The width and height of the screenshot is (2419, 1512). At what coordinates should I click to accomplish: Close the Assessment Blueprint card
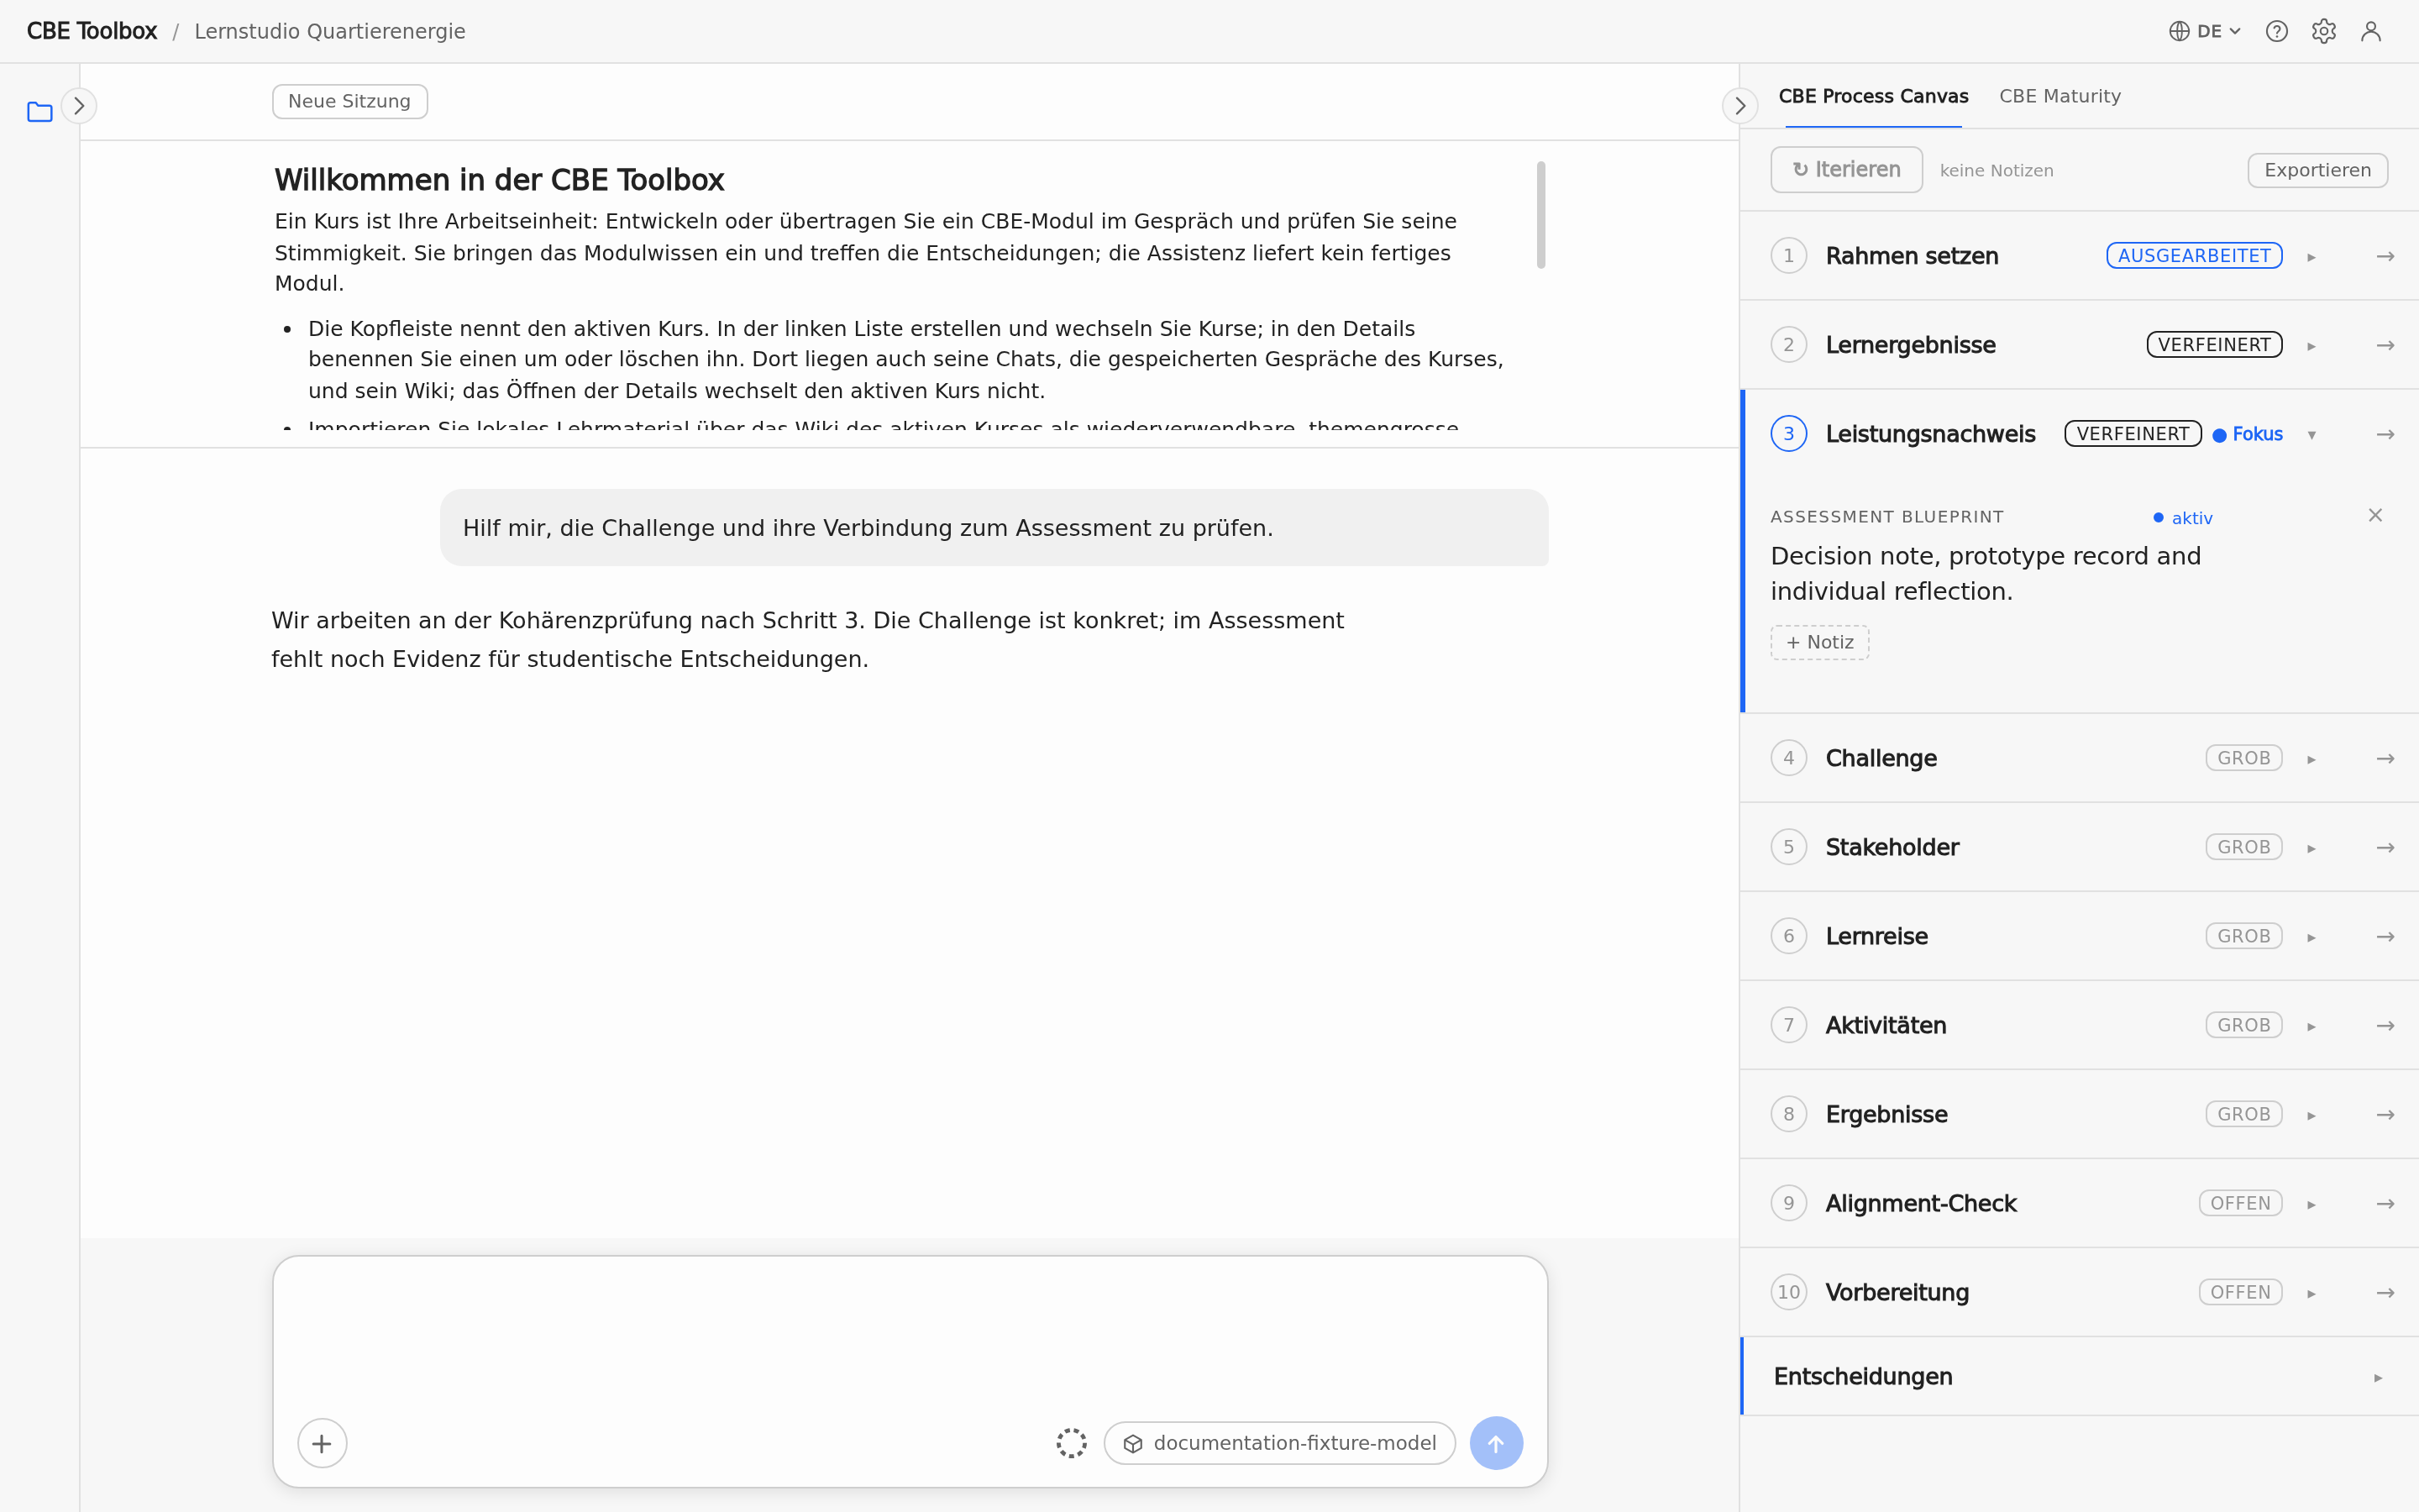click(x=2375, y=515)
